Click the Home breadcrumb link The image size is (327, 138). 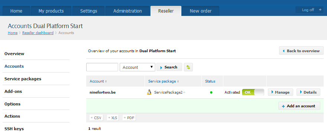13,33
